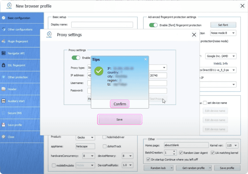This screenshot has width=248, height=174.
Task: Open the Proxy type dropdown arrow
Action: (164, 68)
